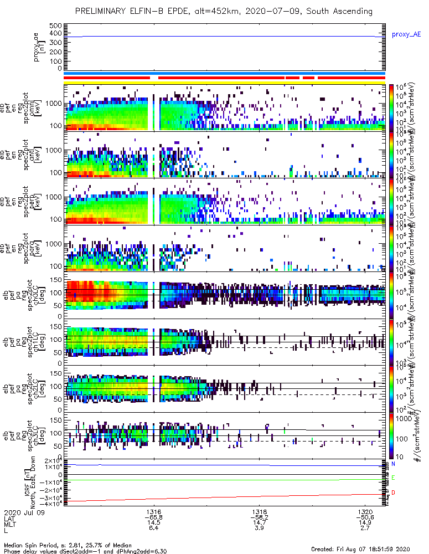Click the color bar beside the omni panel
Image resolution: width=429 pixels, height=554 pixels.
click(391, 108)
